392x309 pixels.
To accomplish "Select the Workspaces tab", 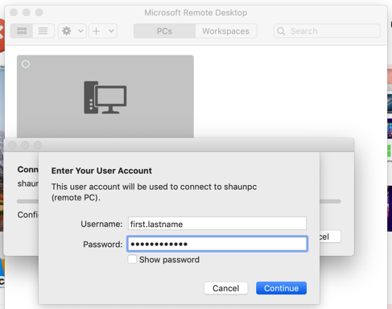I will pyautogui.click(x=226, y=31).
